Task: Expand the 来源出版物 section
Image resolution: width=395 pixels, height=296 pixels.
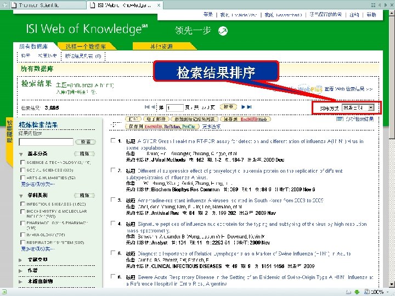Action: click(x=20, y=282)
